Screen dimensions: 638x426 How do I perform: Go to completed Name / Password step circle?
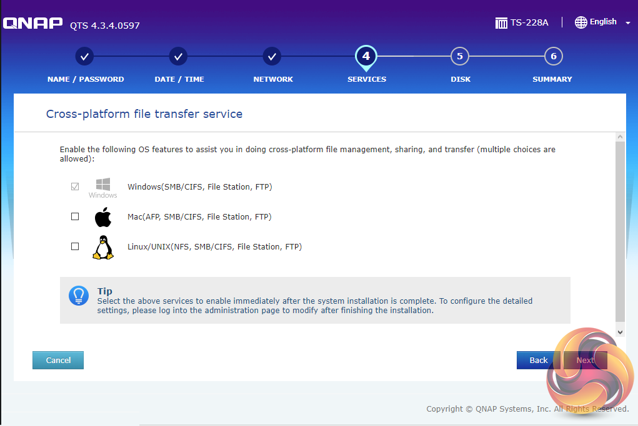(x=84, y=57)
